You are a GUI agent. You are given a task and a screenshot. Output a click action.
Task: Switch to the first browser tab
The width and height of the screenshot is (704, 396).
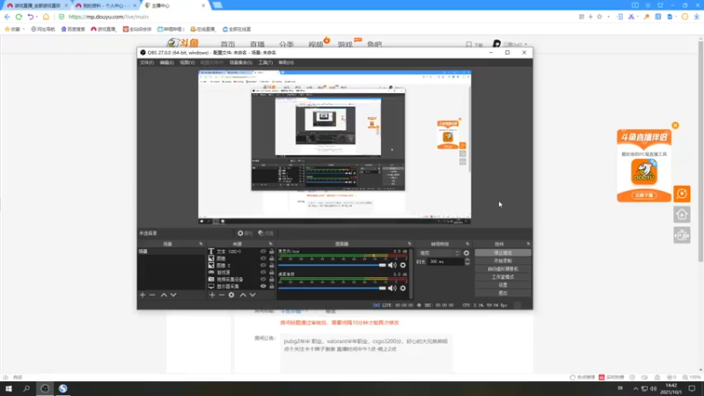pyautogui.click(x=35, y=5)
